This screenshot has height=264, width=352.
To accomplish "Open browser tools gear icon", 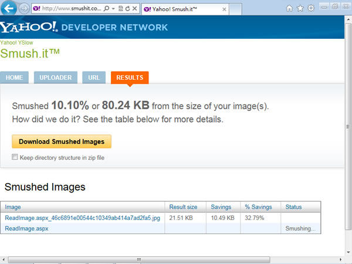I will [311, 8].
